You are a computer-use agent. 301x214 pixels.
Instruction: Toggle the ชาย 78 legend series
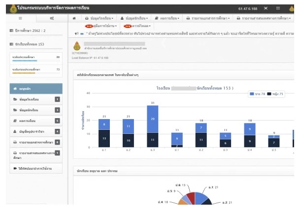point(257,94)
